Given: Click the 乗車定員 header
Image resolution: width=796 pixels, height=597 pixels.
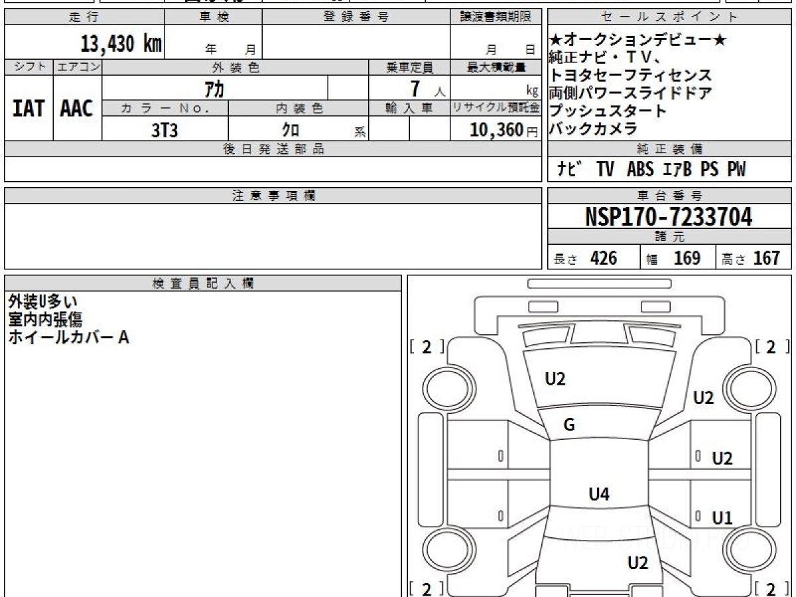Looking at the screenshot, I should coord(409,67).
